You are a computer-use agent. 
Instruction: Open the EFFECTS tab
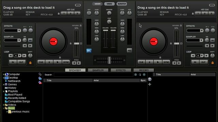[121, 70]
